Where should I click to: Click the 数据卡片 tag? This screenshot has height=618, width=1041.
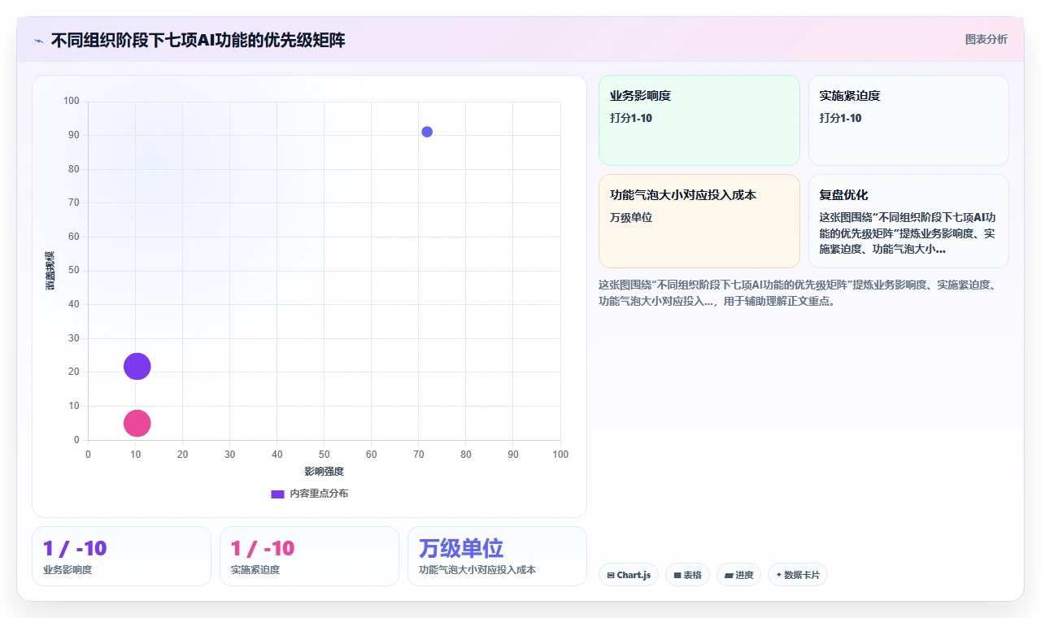pyautogui.click(x=797, y=575)
